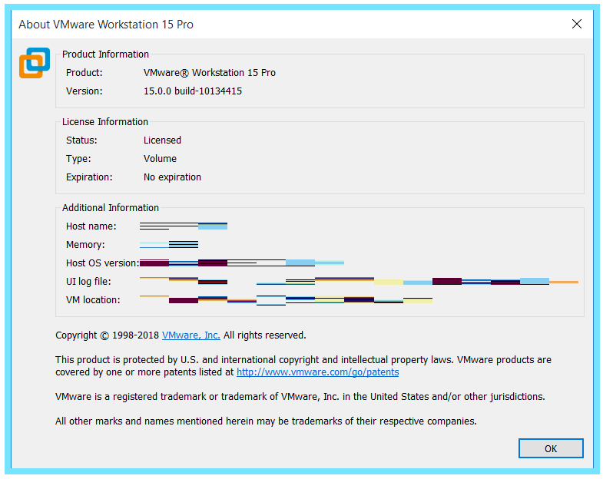This screenshot has height=479, width=603.
Task: Open the VMware, Inc. link
Action: pyautogui.click(x=191, y=335)
